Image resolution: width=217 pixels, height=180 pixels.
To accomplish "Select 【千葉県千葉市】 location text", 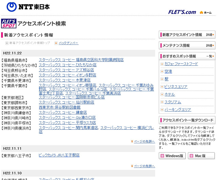I will coord(14,86).
